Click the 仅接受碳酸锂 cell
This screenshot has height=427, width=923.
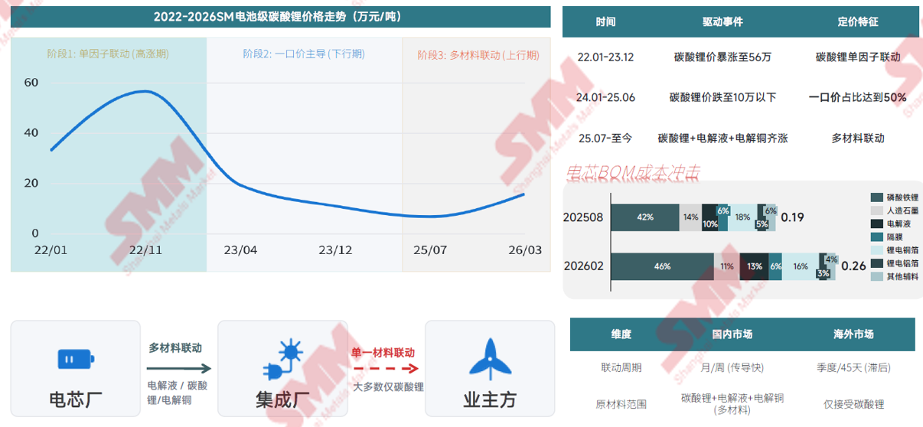point(853,404)
